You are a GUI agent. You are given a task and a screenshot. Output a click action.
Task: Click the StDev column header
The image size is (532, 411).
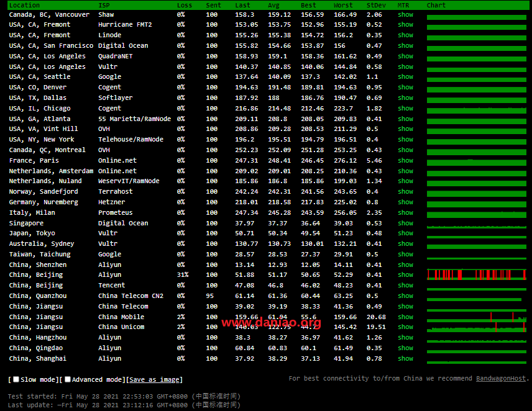click(x=376, y=5)
